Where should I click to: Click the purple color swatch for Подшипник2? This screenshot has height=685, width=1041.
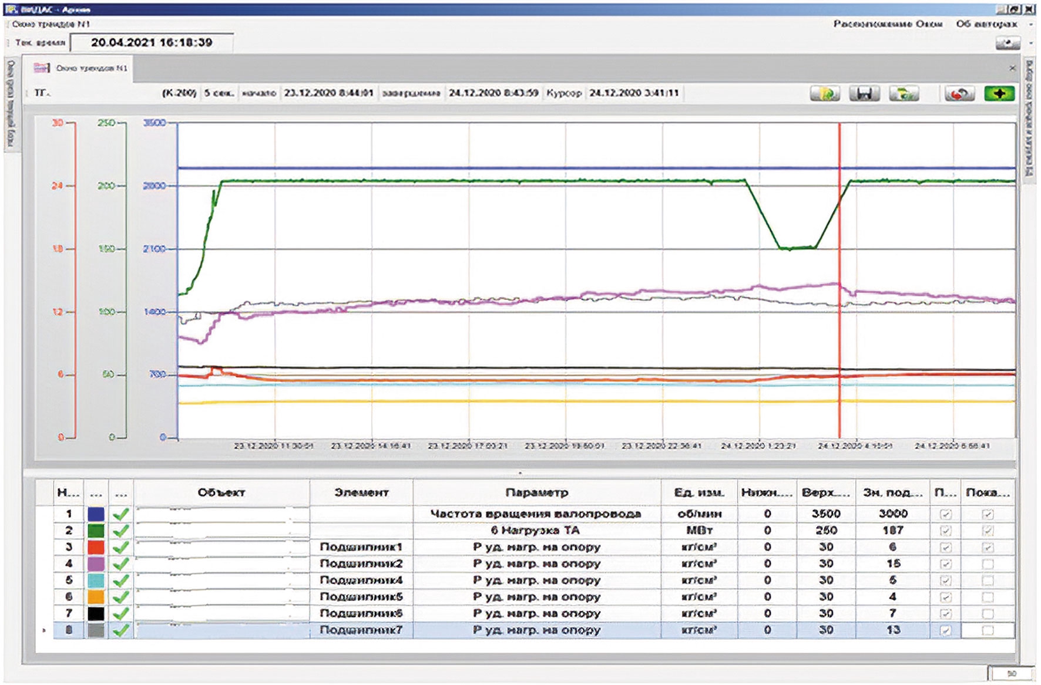point(96,564)
